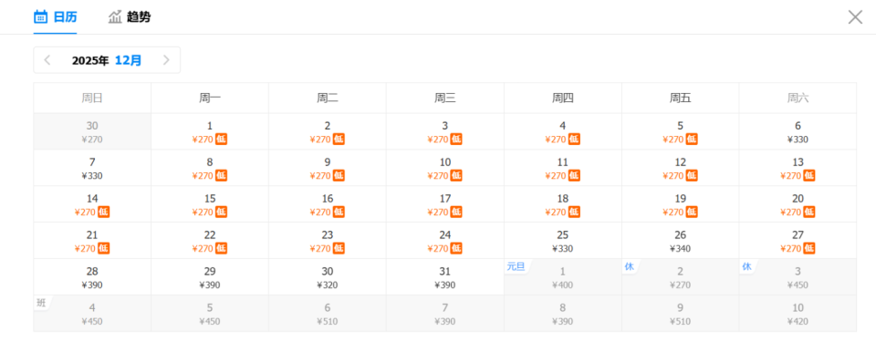Select December 22 on the calendar
The height and width of the screenshot is (352, 876).
click(x=210, y=241)
